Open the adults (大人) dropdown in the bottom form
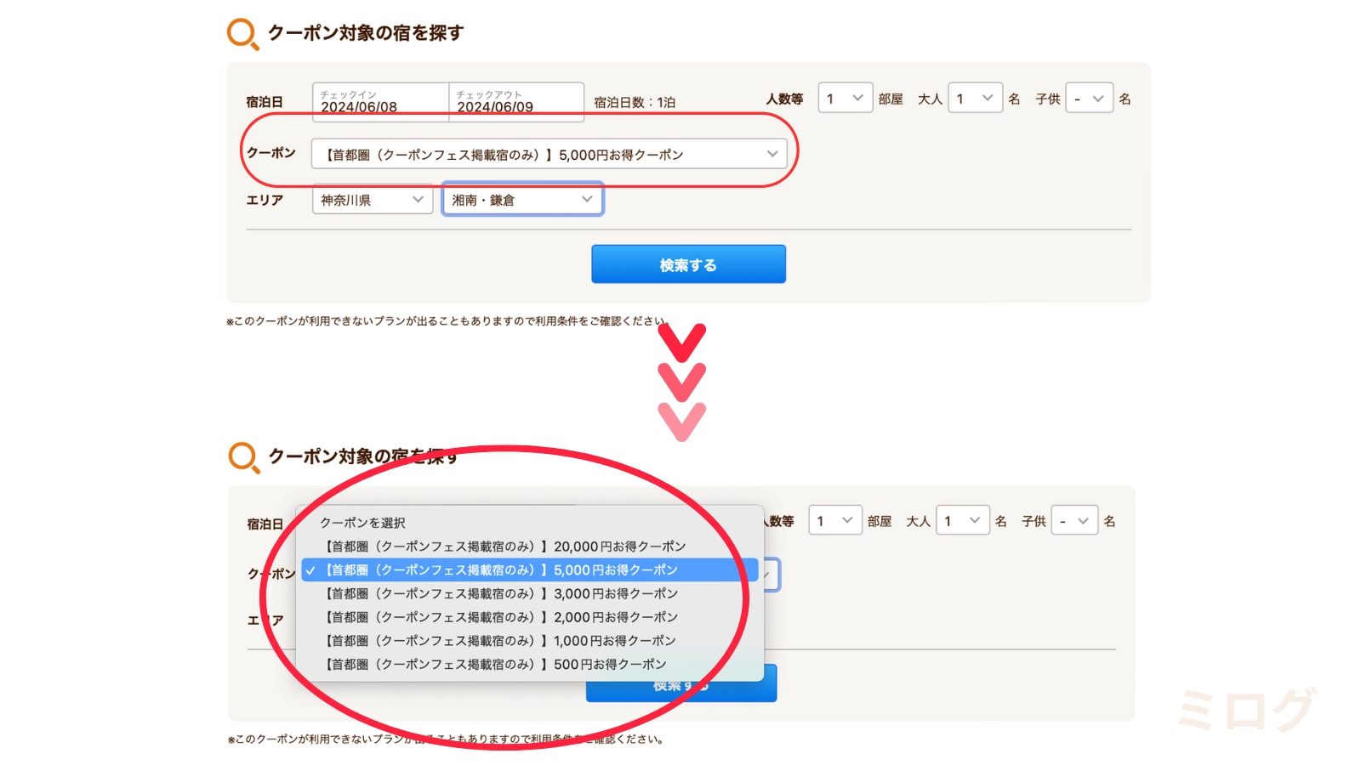This screenshot has width=1361, height=765. 963,520
